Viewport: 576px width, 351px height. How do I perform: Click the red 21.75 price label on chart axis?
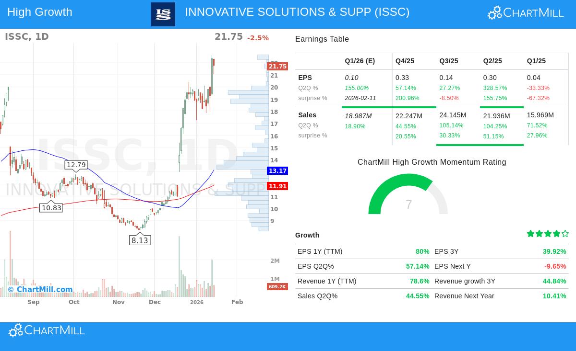(277, 66)
